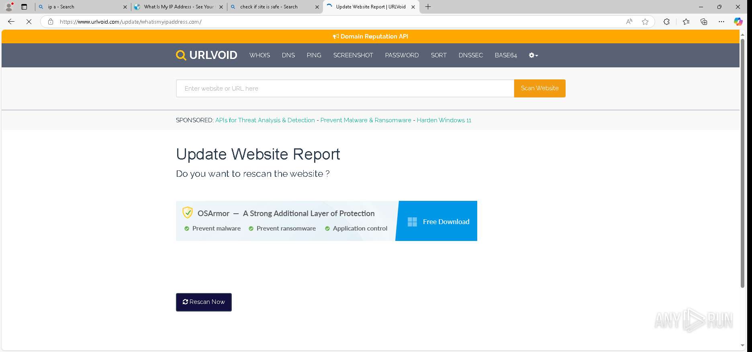
Task: Add this page to favorites star
Action: coord(645,22)
